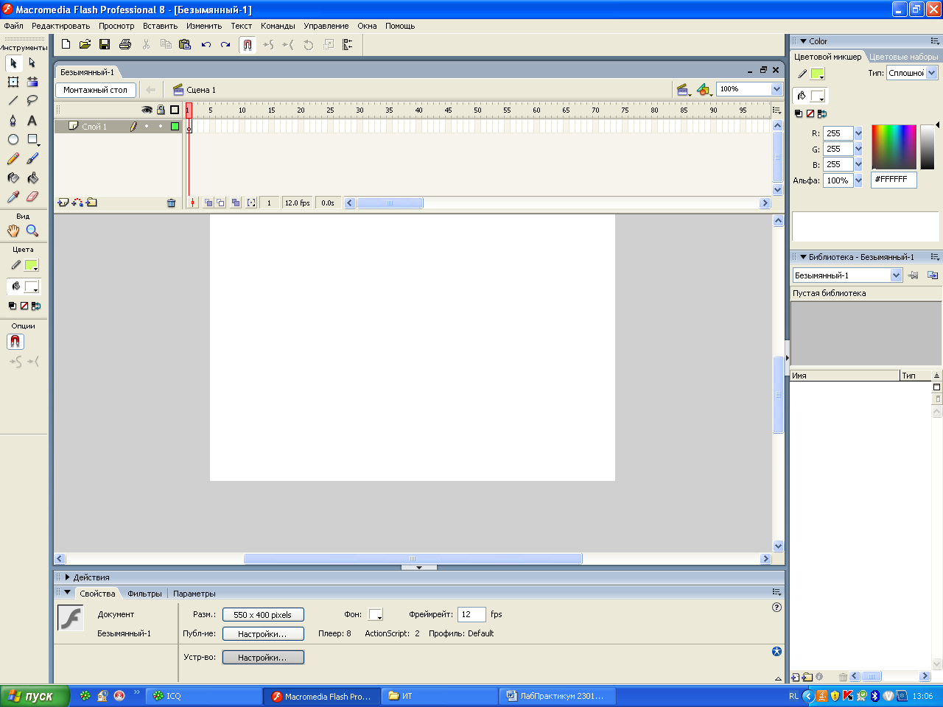Click Edit Scene icon near zoom box

[684, 90]
